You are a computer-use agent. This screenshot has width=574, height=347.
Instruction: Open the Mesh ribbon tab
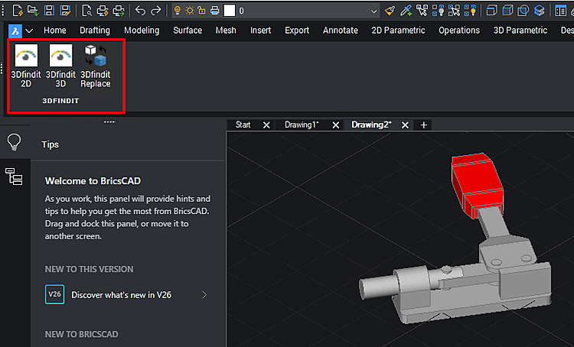click(226, 31)
